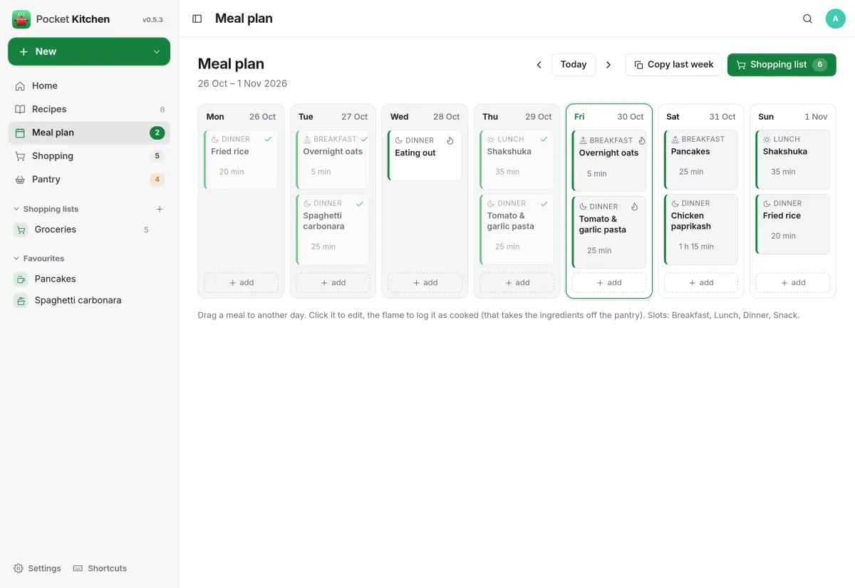Add a meal to Tuesday 27 Oct

pos(333,283)
